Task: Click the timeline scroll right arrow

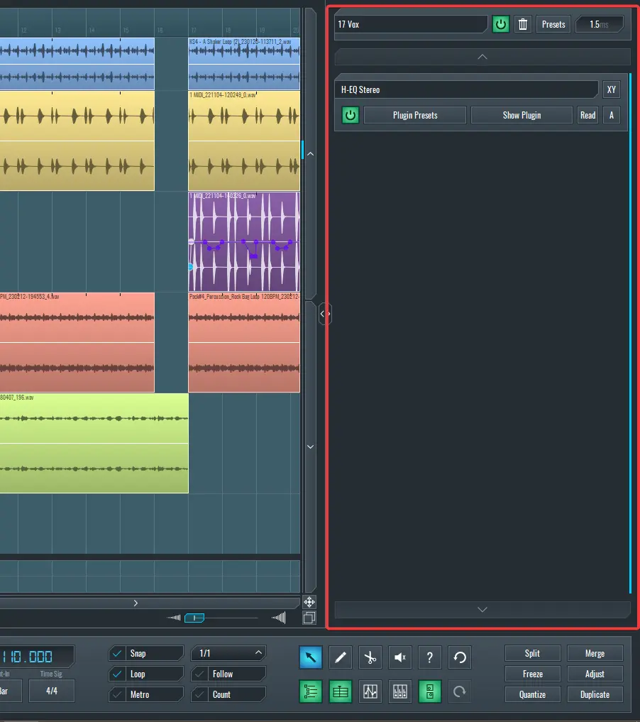Action: 136,603
